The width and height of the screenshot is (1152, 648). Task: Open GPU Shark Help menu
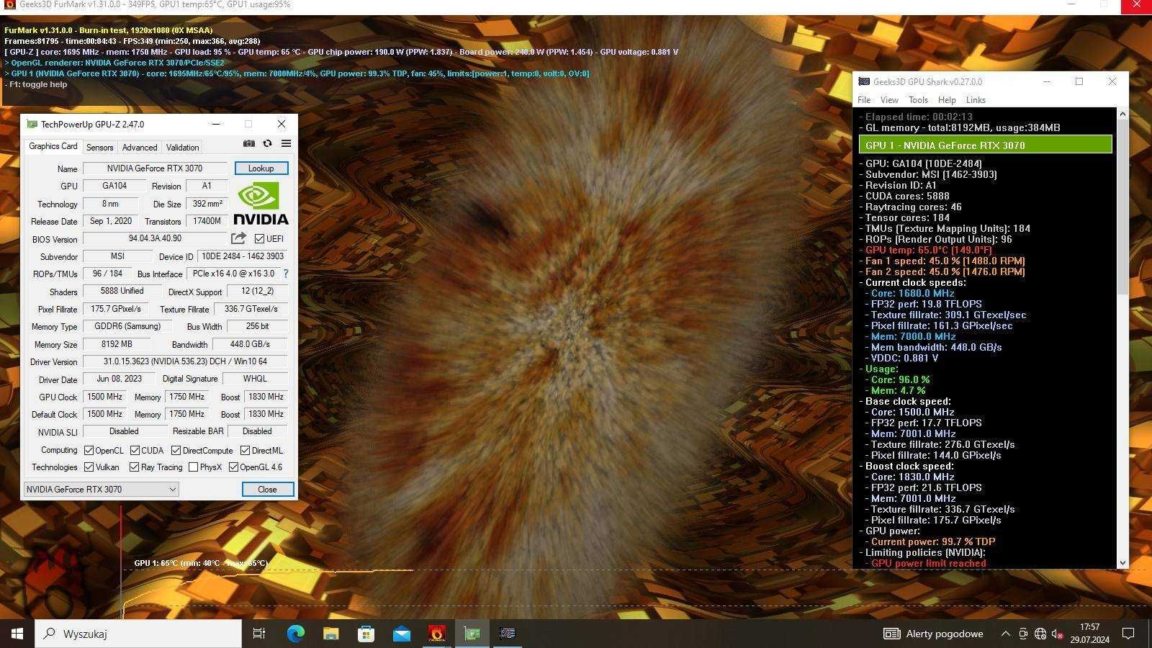click(x=947, y=100)
